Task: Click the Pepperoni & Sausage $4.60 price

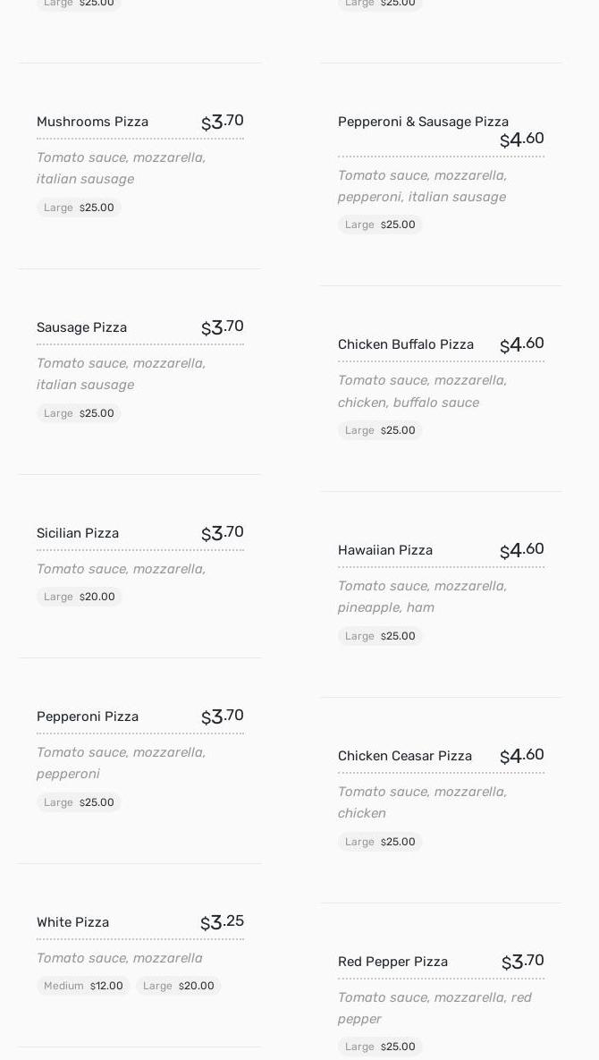Action: (521, 140)
